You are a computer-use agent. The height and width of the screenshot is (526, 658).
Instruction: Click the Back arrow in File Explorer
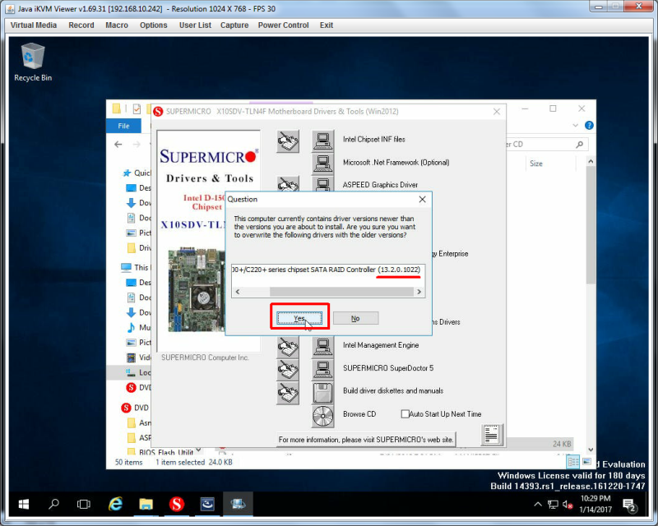(x=118, y=145)
